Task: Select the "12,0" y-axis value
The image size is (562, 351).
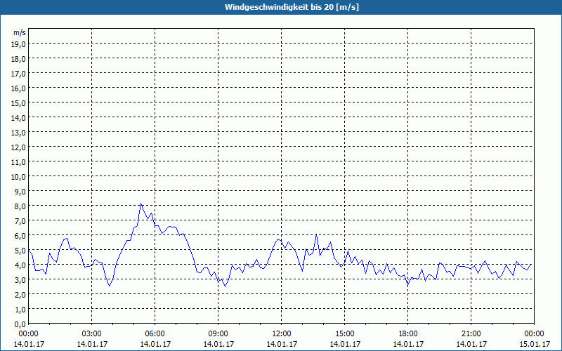Action: pos(19,147)
